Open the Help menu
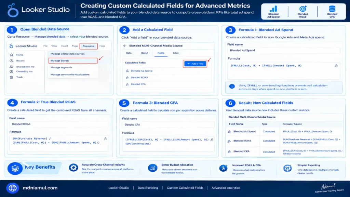 pos(102,46)
